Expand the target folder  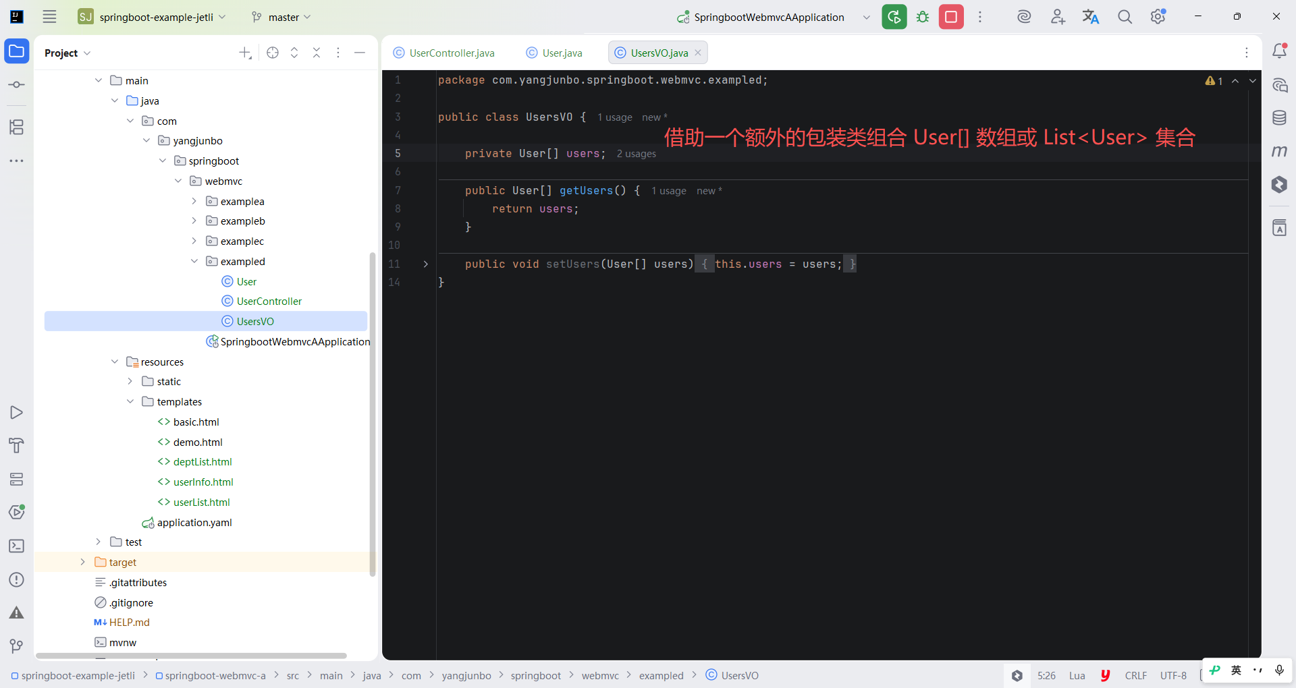tap(82, 562)
